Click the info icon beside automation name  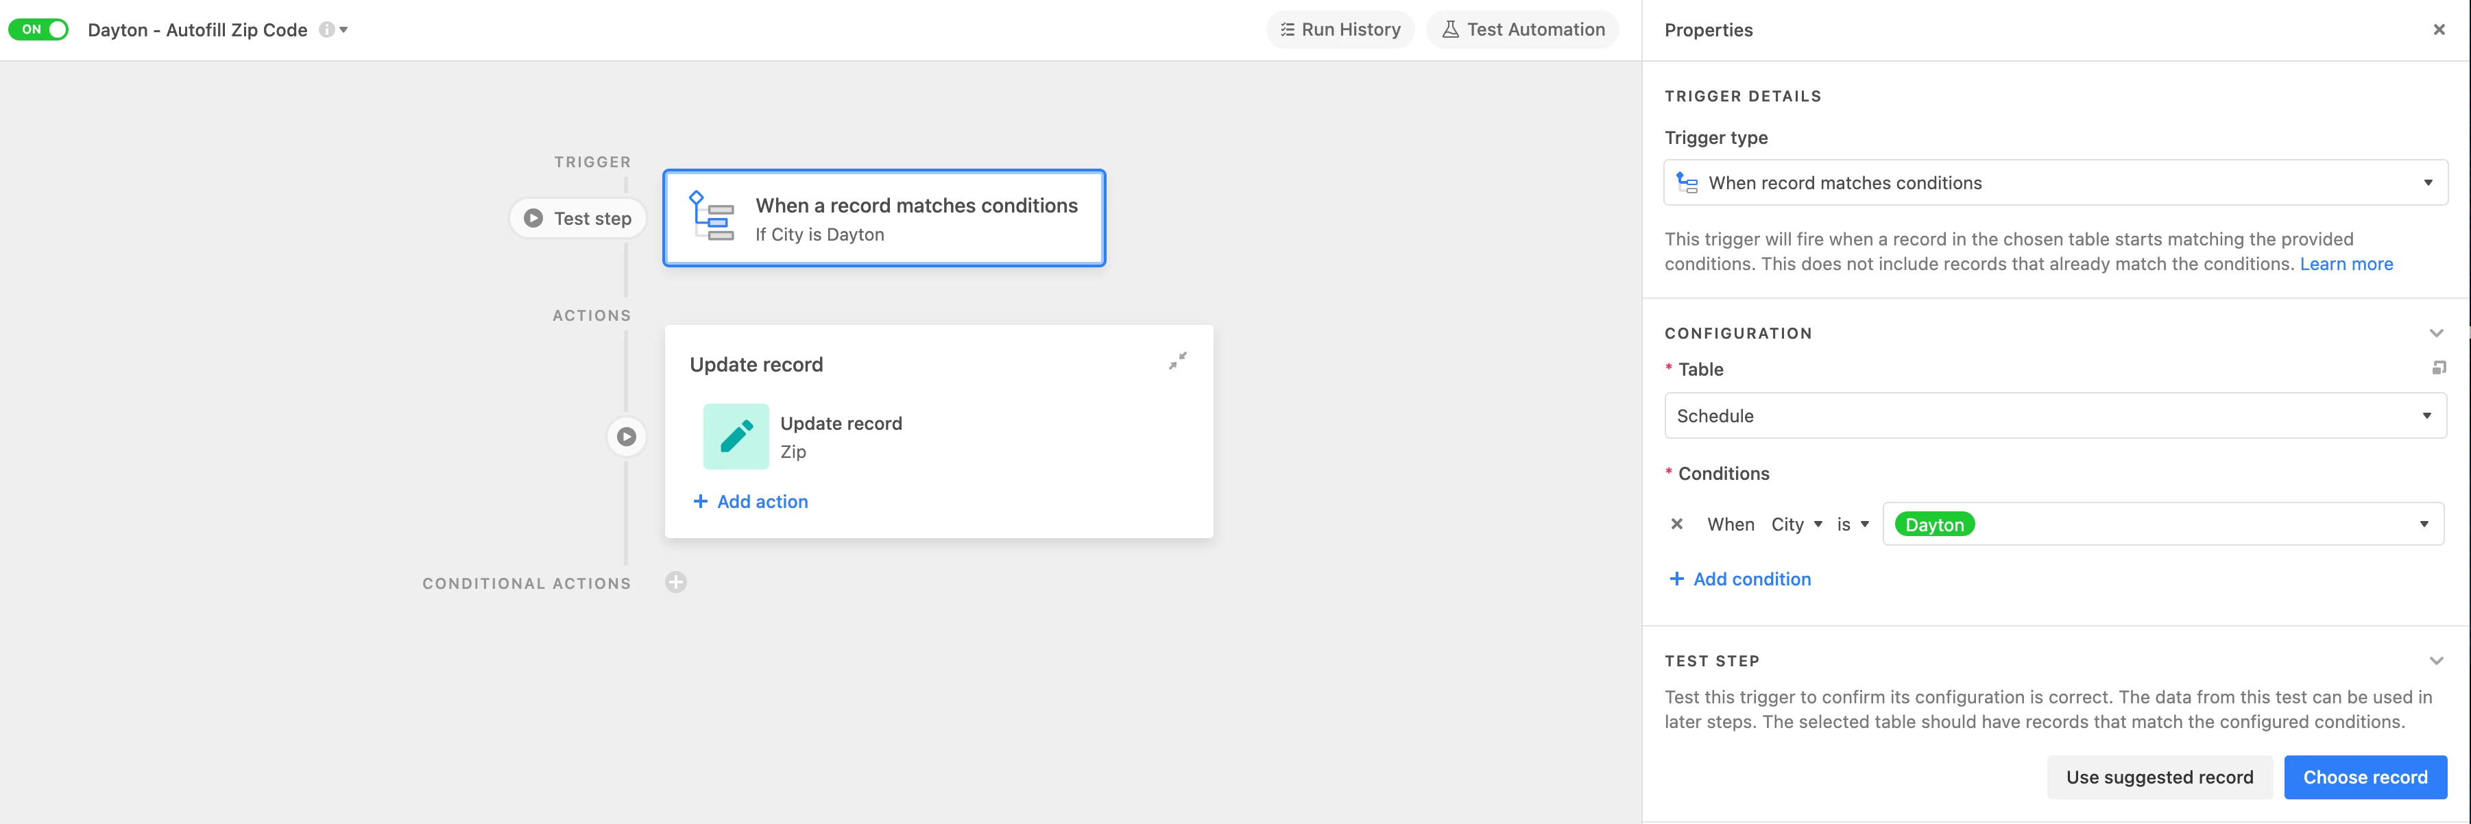(326, 29)
